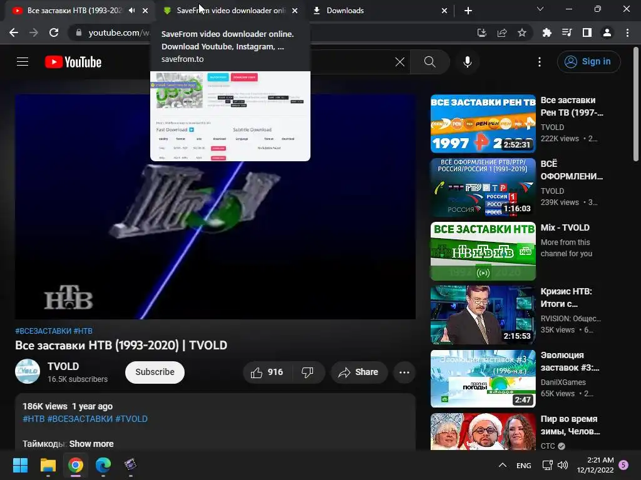Sign in to YouTube
641x480 pixels.
pos(588,62)
